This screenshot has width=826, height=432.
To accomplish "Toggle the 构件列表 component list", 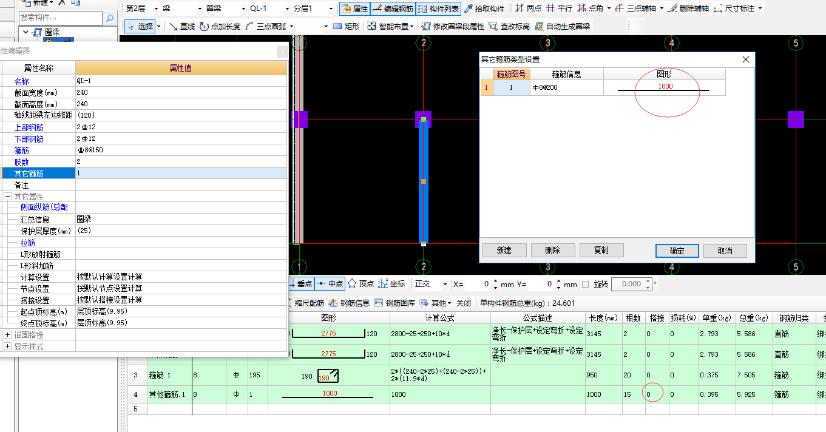I will coord(438,8).
